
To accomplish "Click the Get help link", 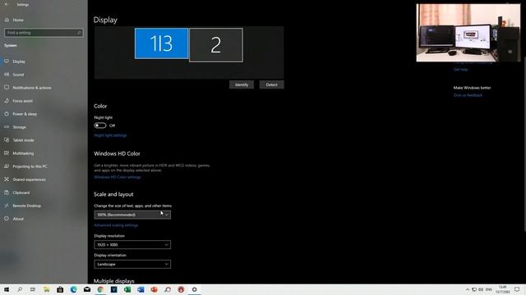I will coord(460,70).
